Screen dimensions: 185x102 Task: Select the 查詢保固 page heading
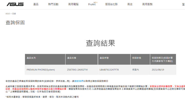(x=15, y=23)
